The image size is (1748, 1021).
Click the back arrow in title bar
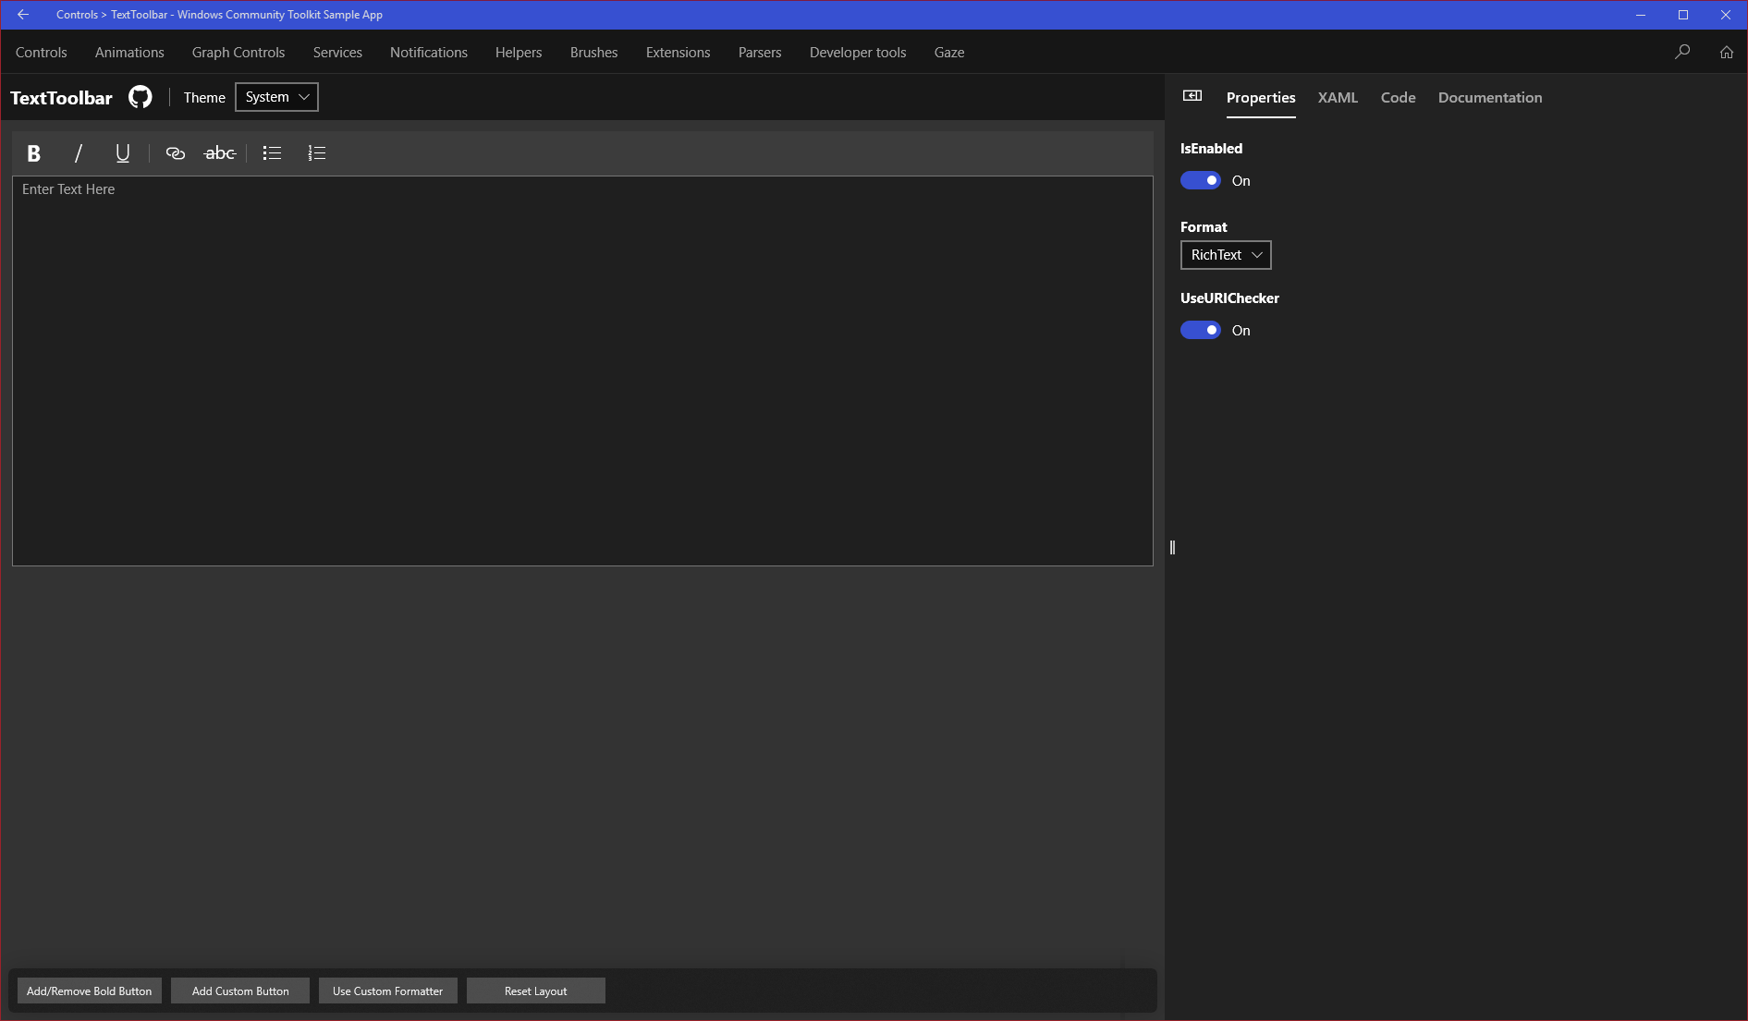point(22,15)
